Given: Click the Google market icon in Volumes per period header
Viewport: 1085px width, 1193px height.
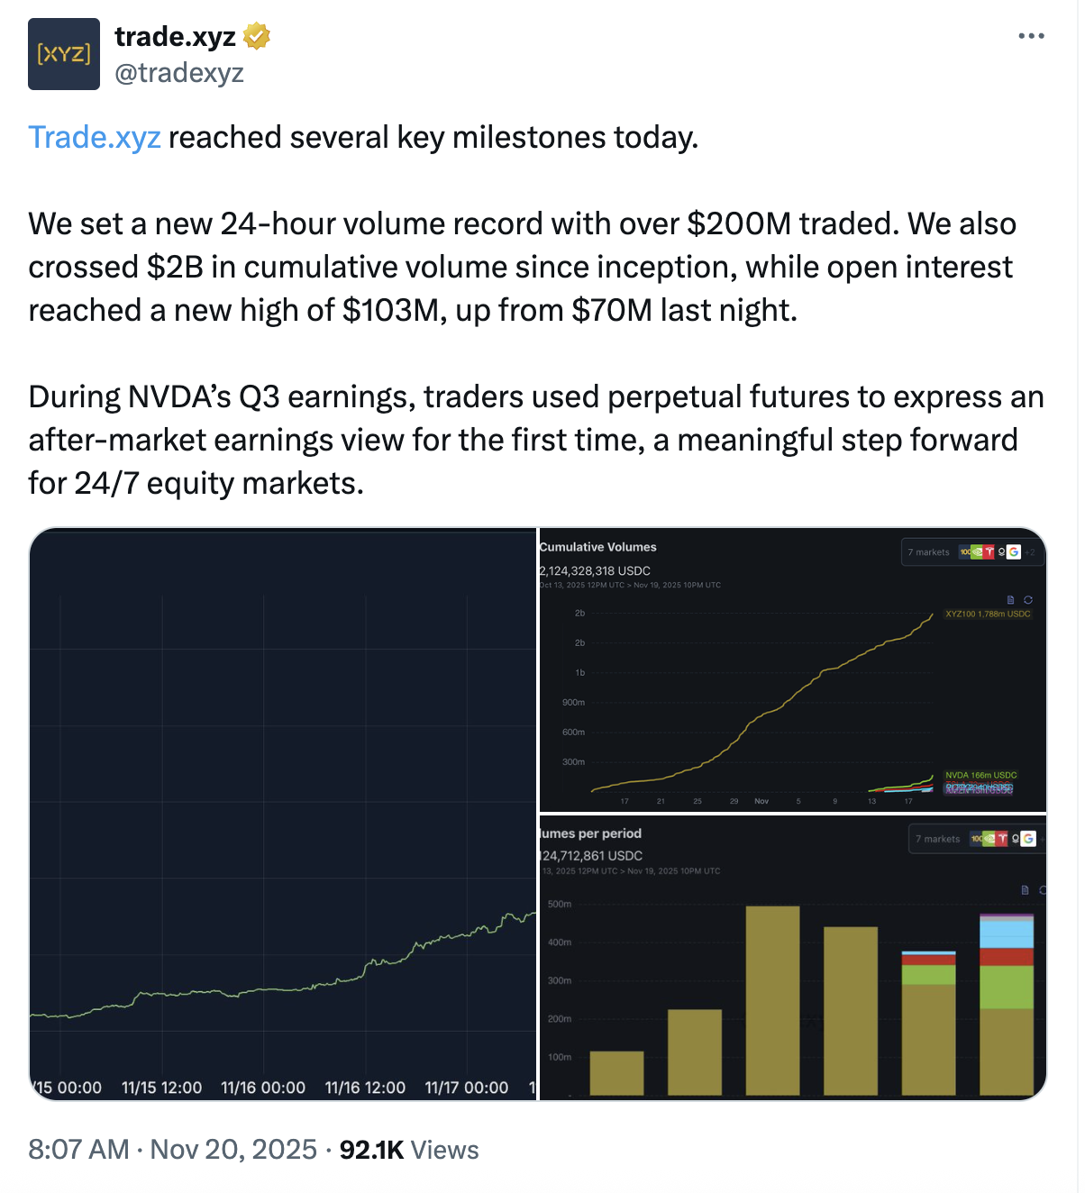Looking at the screenshot, I should coord(1028,839).
